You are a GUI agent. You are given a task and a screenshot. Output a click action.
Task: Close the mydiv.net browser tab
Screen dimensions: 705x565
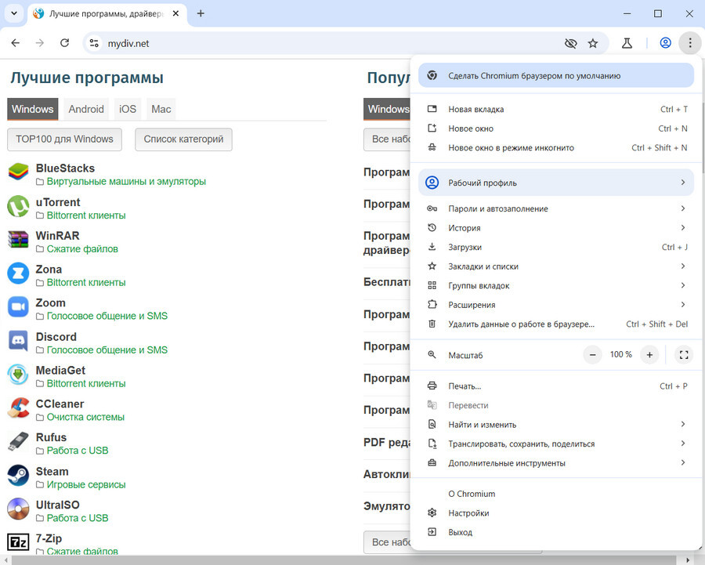pyautogui.click(x=175, y=13)
